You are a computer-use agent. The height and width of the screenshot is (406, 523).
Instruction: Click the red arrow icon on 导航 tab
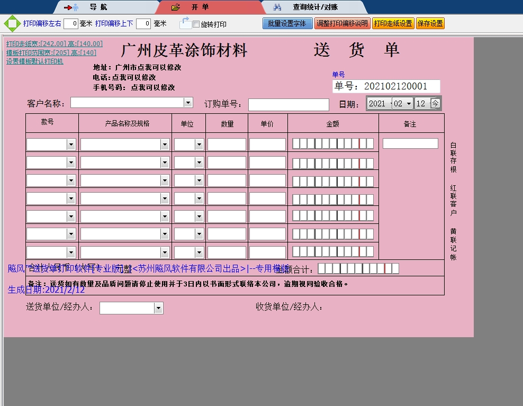tap(68, 7)
